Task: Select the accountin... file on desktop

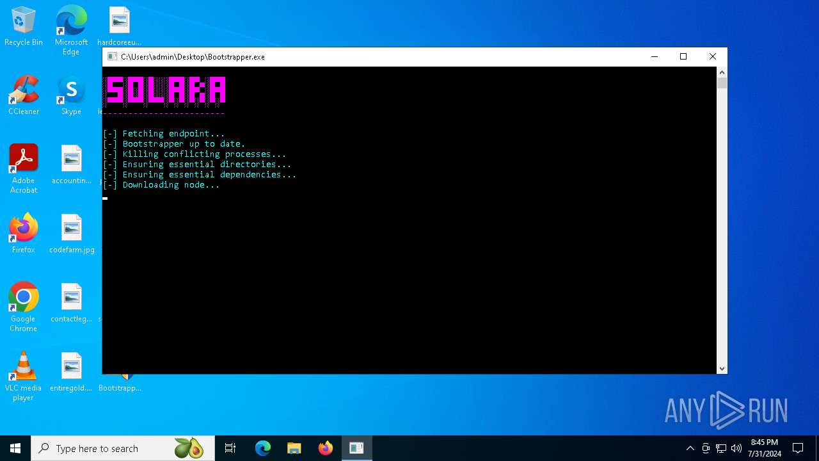Action: tap(71, 165)
